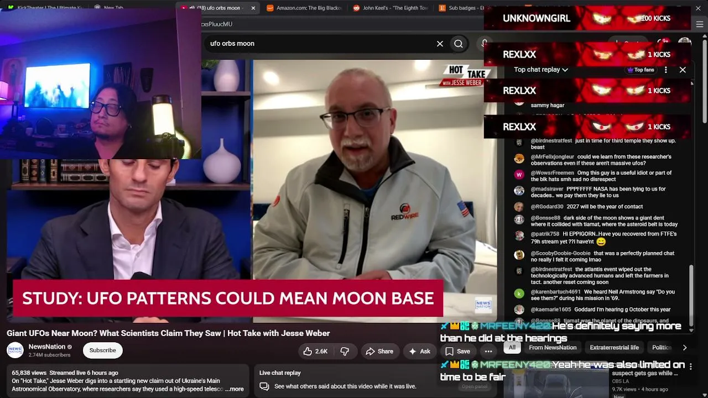708x398 pixels.
Task: Click the video title Giant UFOs Near Moon
Action: [168, 333]
